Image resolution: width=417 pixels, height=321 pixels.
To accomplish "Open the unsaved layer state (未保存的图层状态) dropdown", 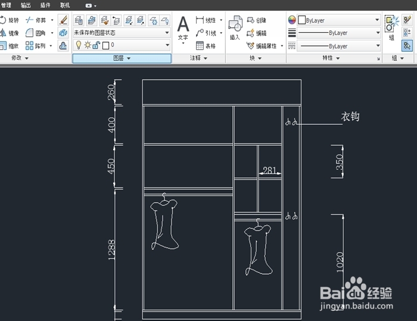I will [122, 33].
